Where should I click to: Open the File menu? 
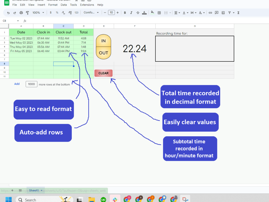click(15, 5)
